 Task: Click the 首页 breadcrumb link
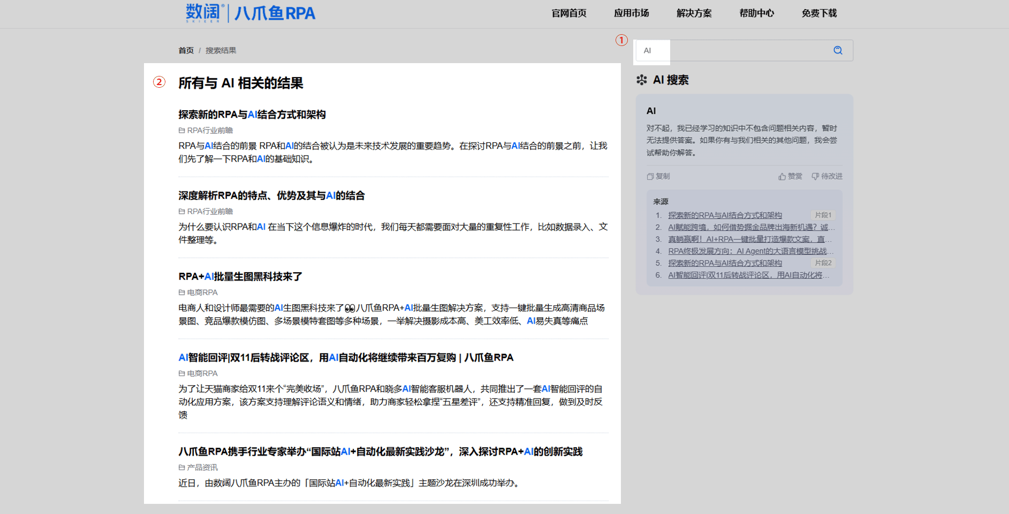tap(186, 50)
